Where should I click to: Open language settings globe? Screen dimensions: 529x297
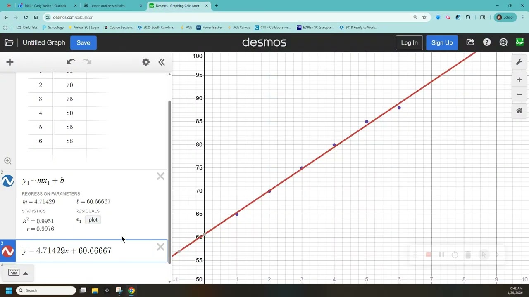pyautogui.click(x=503, y=42)
